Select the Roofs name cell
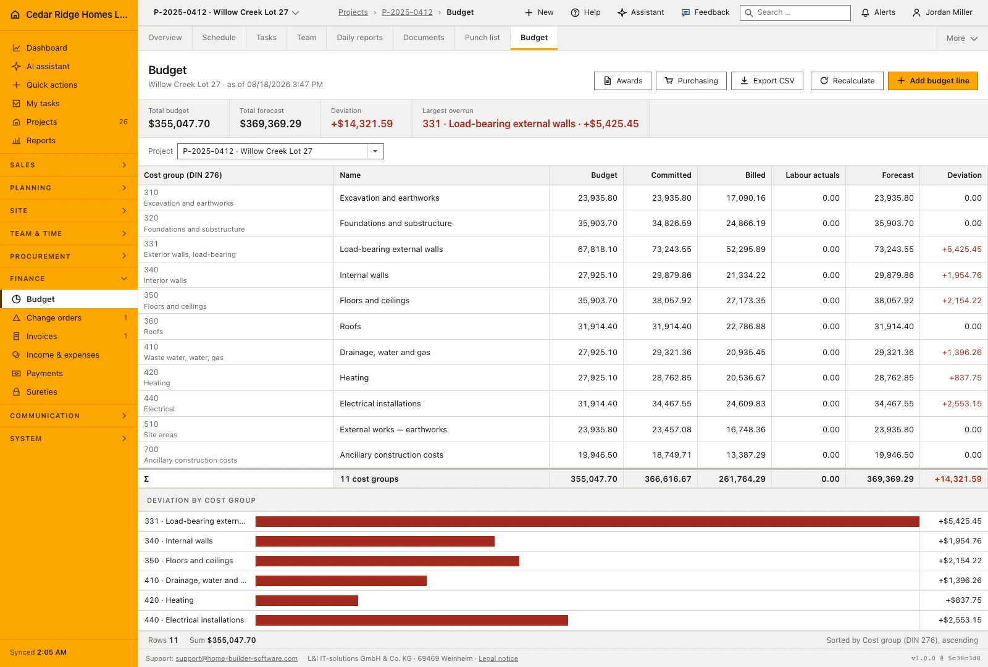The height and width of the screenshot is (667, 988). [441, 327]
